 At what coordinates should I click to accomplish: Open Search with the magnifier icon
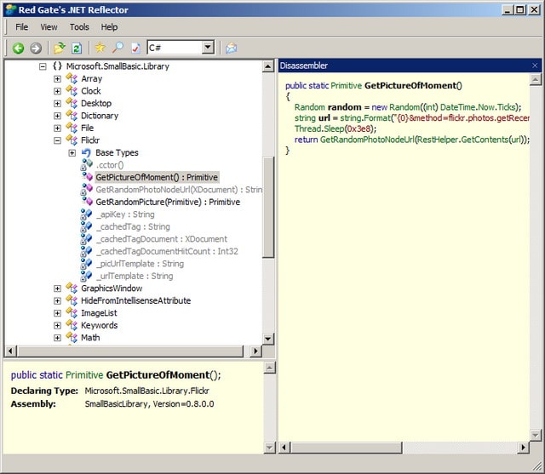pos(118,48)
